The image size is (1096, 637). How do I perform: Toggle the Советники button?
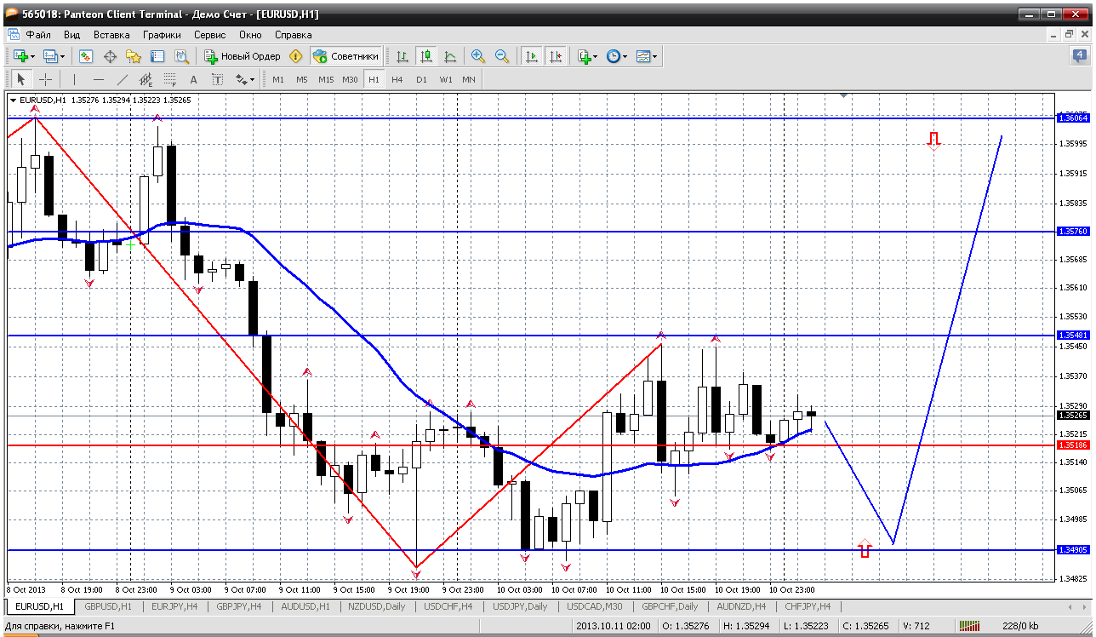345,56
